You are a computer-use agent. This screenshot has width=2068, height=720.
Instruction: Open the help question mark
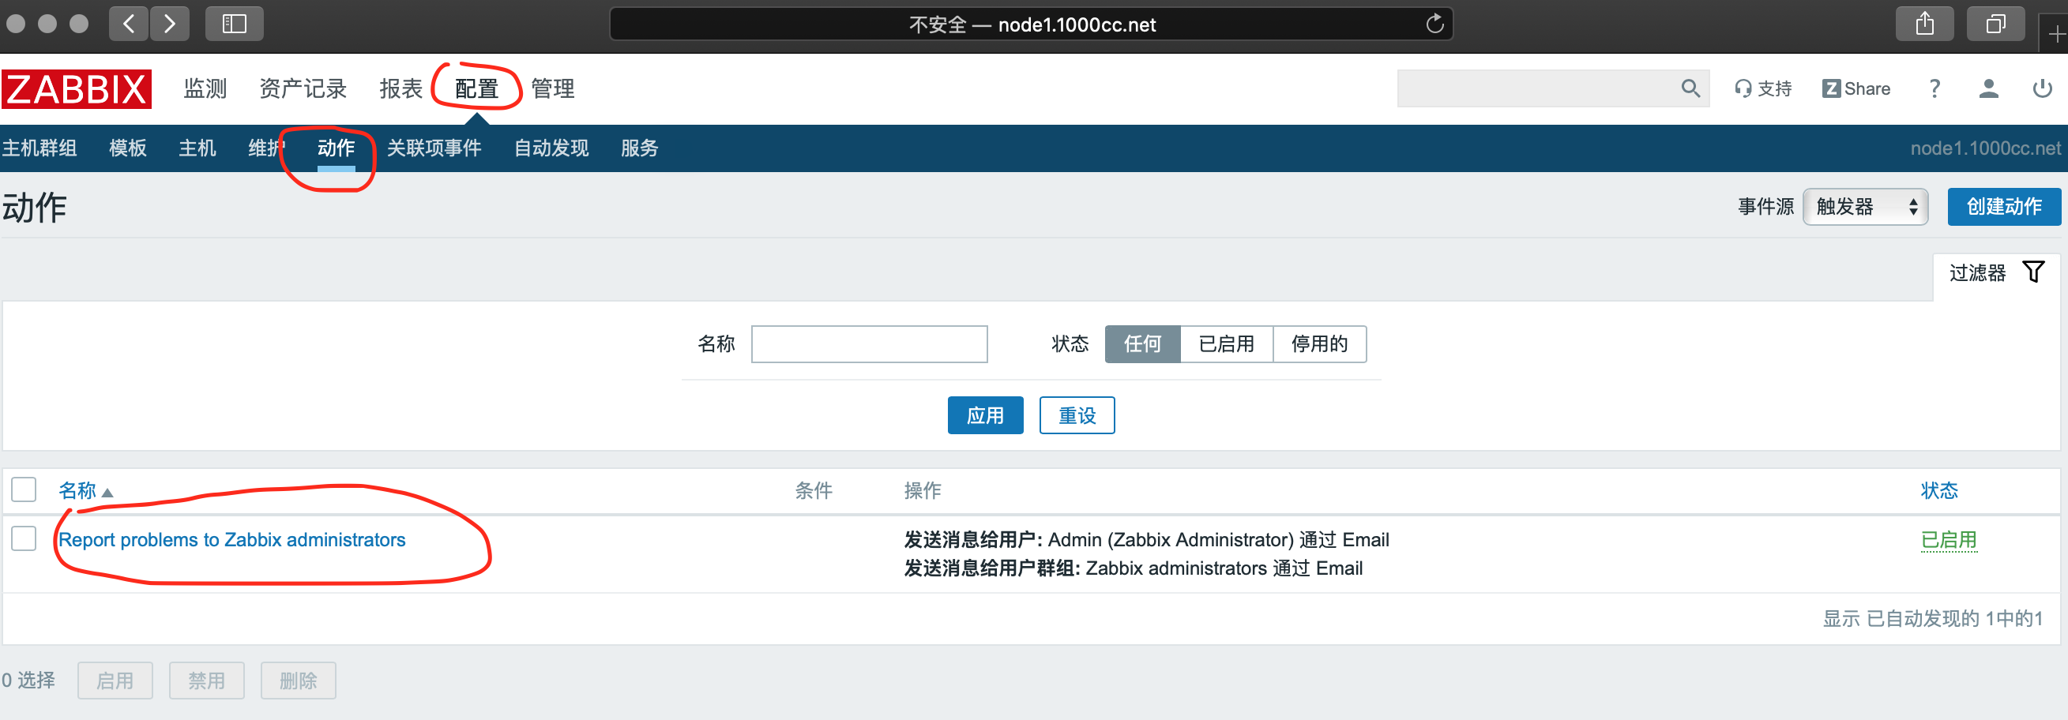point(1935,89)
